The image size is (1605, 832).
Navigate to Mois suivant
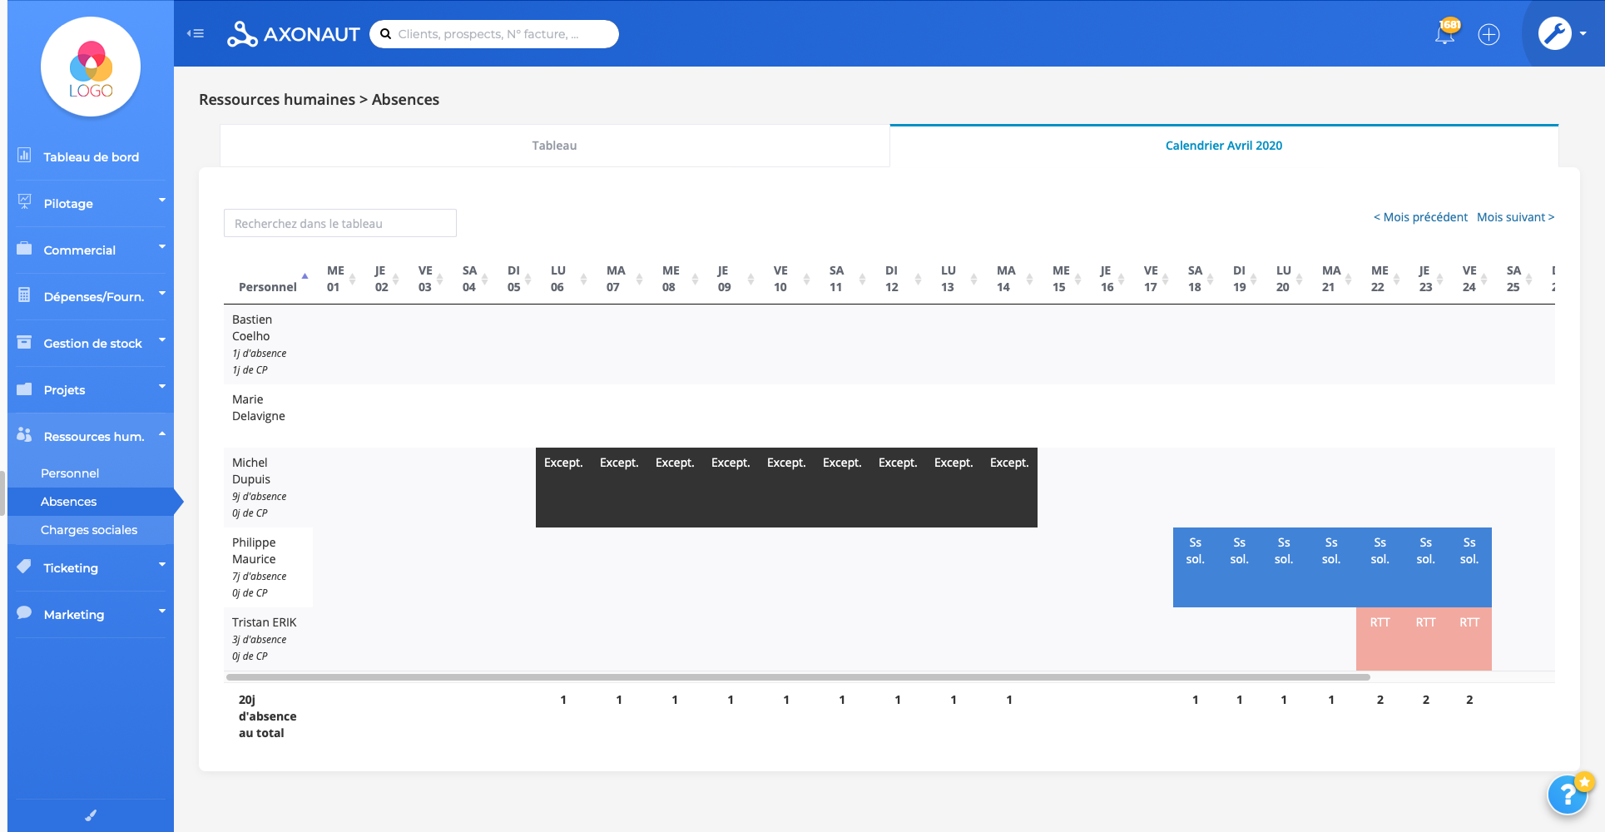pyautogui.click(x=1515, y=217)
